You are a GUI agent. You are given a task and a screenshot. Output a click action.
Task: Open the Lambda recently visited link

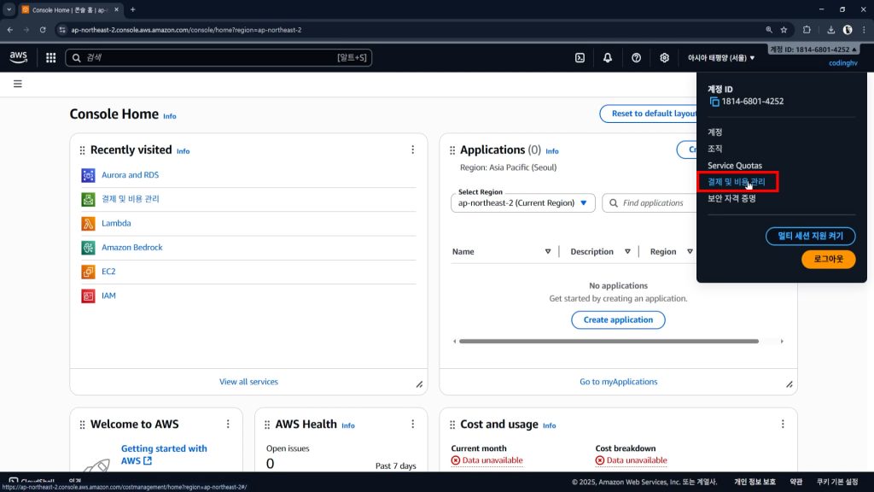(x=116, y=223)
